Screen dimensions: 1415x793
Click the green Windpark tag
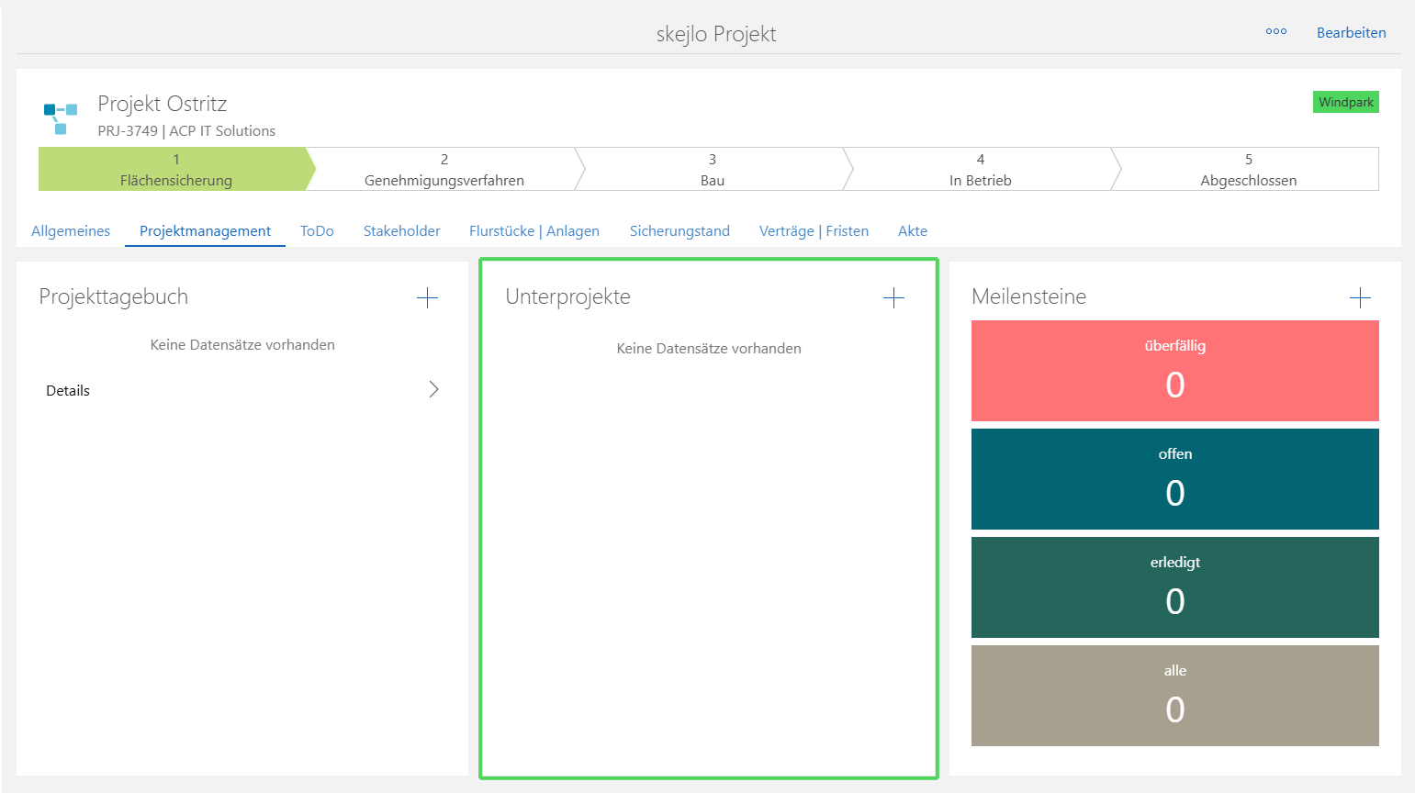1345,102
